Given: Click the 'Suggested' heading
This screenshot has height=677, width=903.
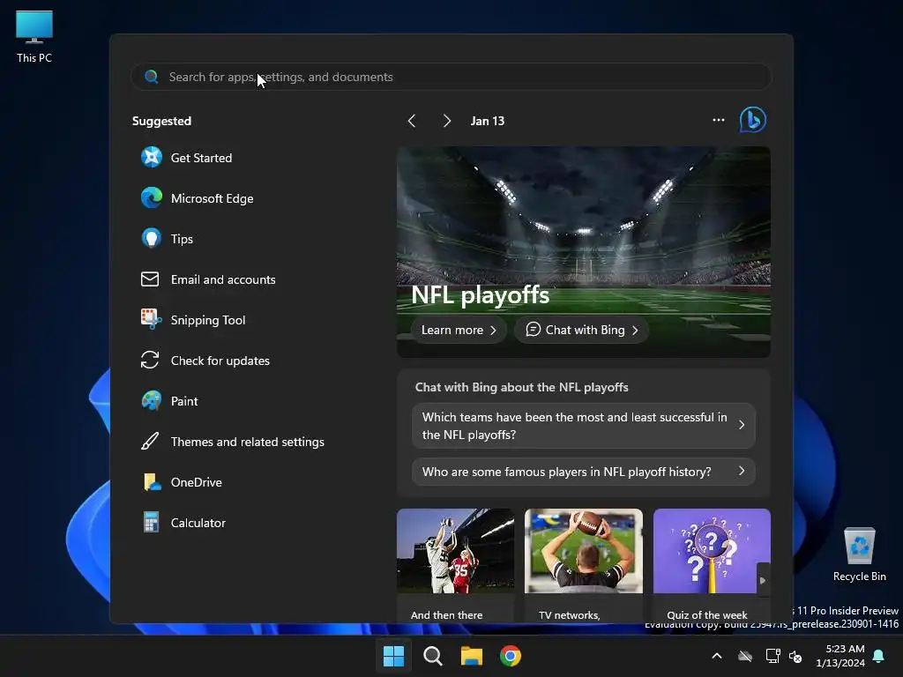Looking at the screenshot, I should pyautogui.click(x=162, y=121).
